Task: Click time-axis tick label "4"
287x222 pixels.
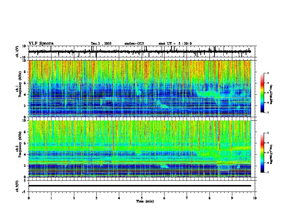Action: coord(119,198)
